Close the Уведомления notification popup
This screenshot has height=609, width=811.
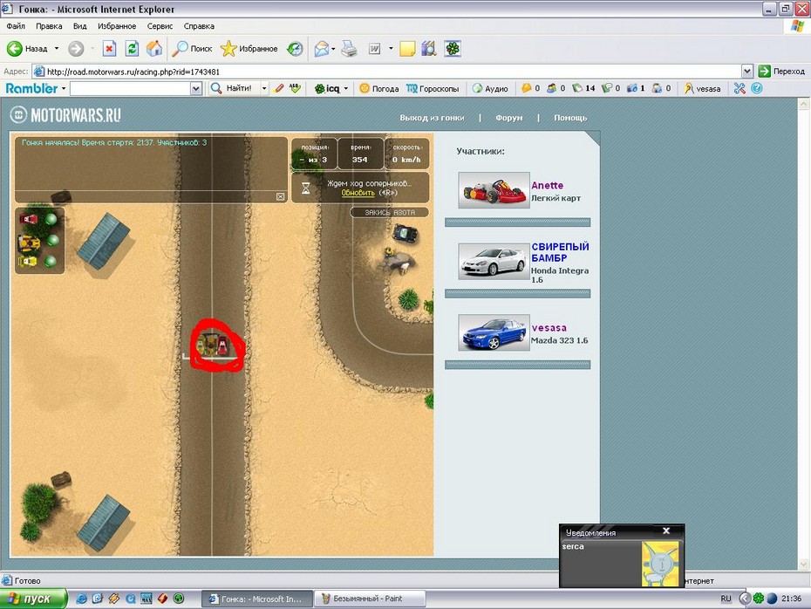pyautogui.click(x=666, y=530)
